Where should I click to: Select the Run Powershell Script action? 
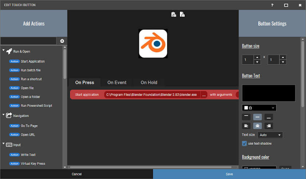(31, 106)
